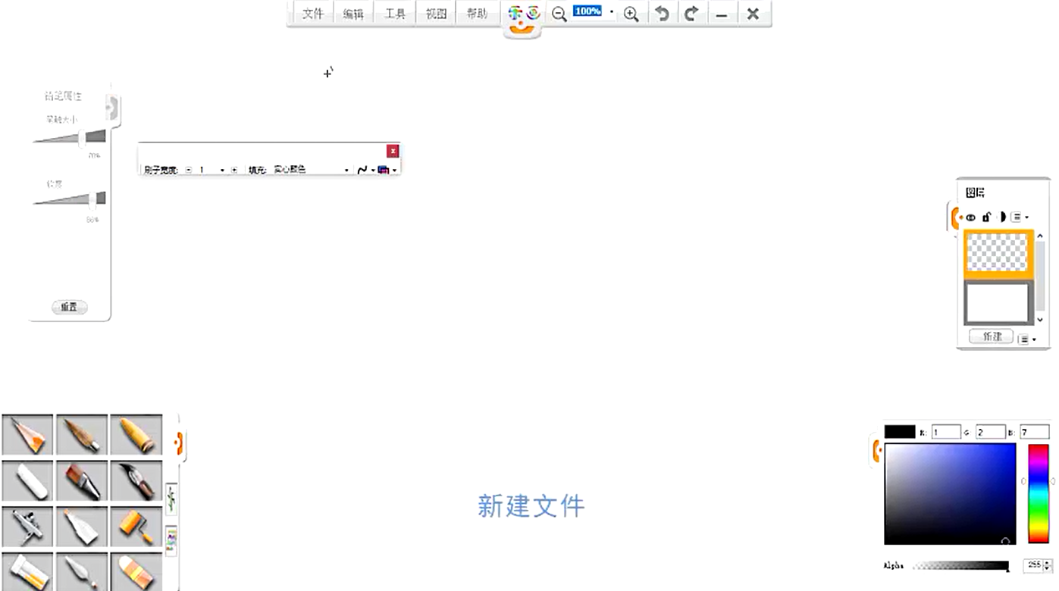
Task: Open the 工具 menu
Action: point(395,14)
